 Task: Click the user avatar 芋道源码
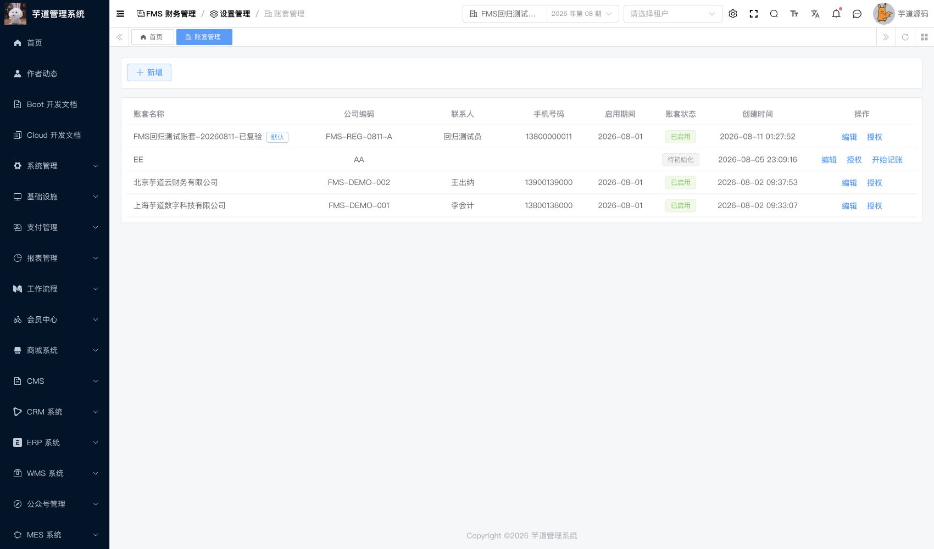(x=884, y=14)
